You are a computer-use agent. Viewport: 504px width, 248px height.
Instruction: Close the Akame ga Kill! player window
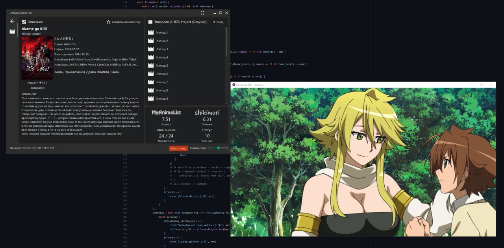pyautogui.click(x=491, y=85)
